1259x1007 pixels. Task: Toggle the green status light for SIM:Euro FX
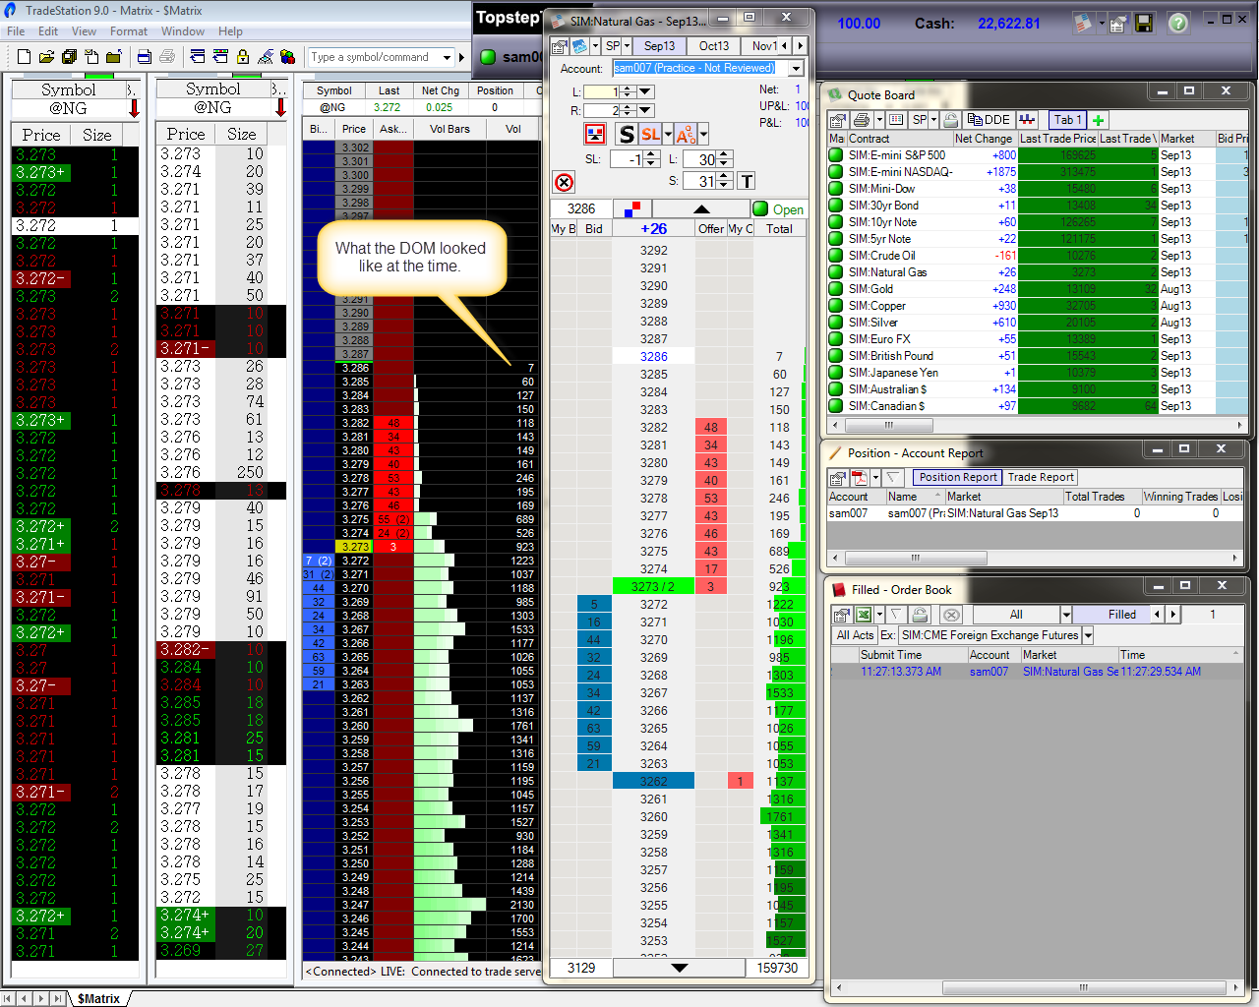coord(837,339)
